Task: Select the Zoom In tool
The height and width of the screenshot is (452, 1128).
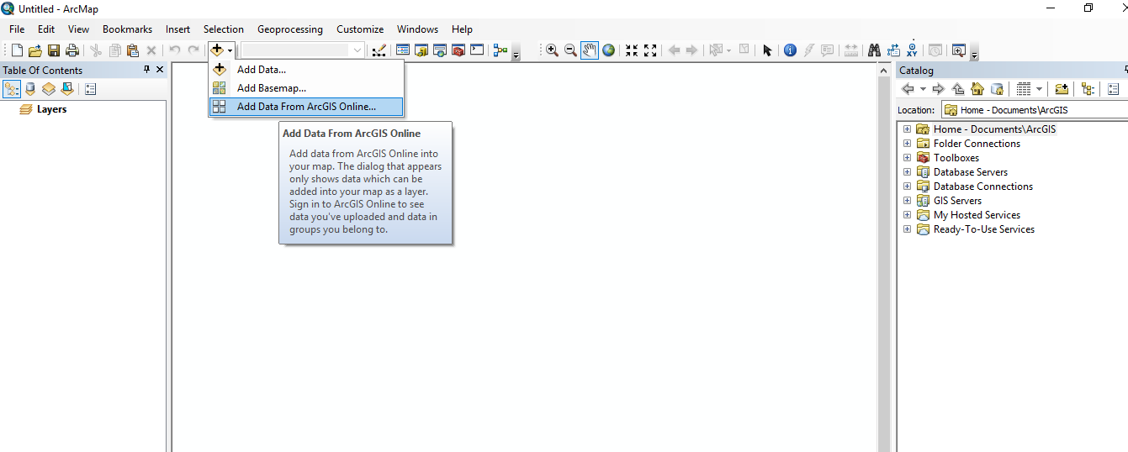Action: pyautogui.click(x=552, y=50)
